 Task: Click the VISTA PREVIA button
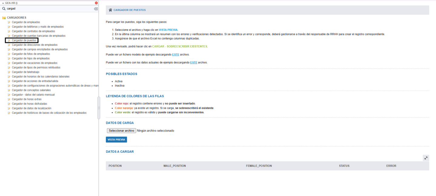[116, 140]
